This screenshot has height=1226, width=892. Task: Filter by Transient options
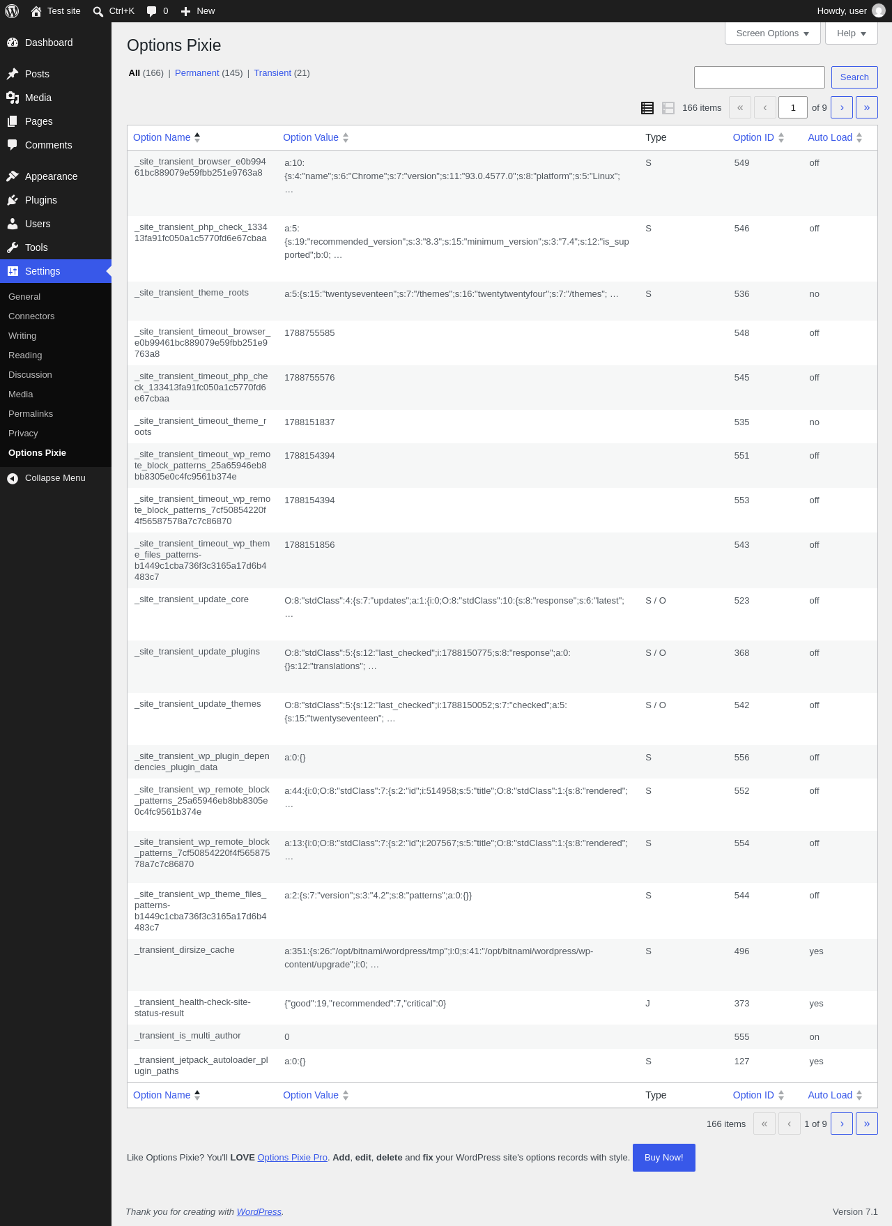(272, 73)
